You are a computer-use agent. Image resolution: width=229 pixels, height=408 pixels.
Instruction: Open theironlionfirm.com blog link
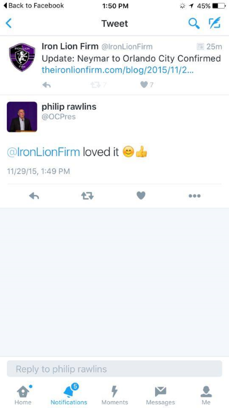pos(117,70)
